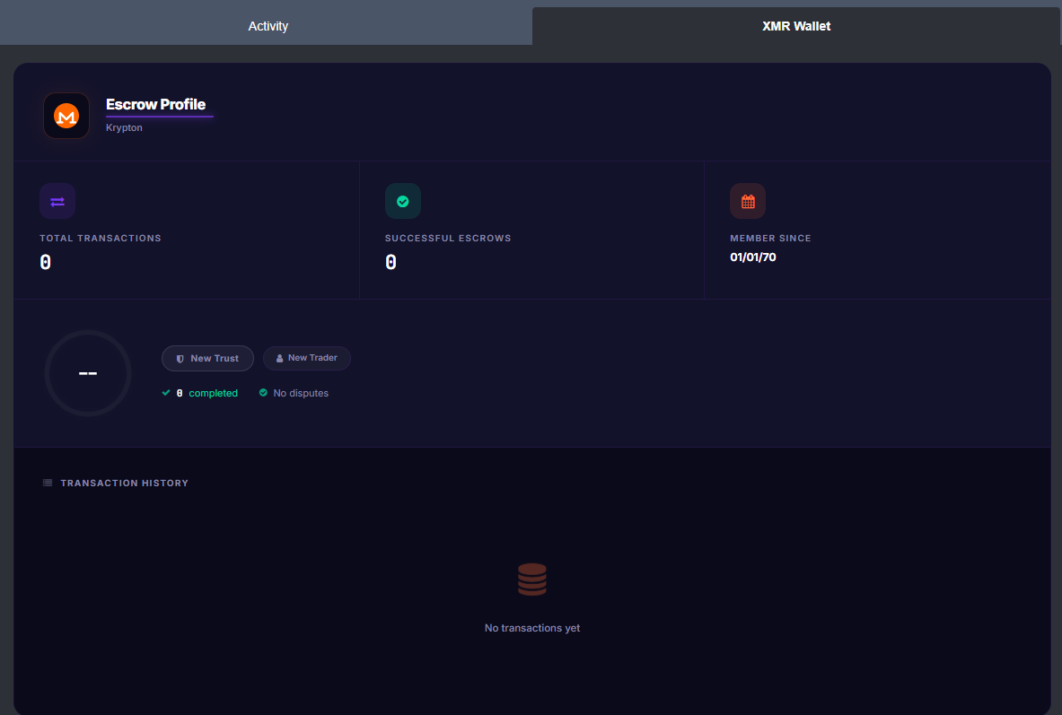The height and width of the screenshot is (715, 1062).
Task: Click the No disputes text
Action: [x=301, y=393]
